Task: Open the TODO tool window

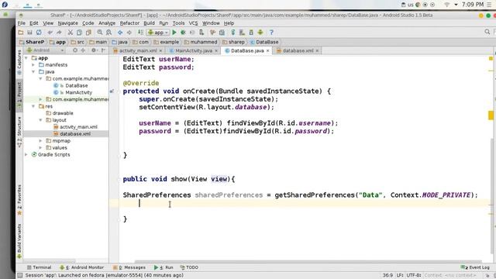Action: pyautogui.click(x=189, y=267)
